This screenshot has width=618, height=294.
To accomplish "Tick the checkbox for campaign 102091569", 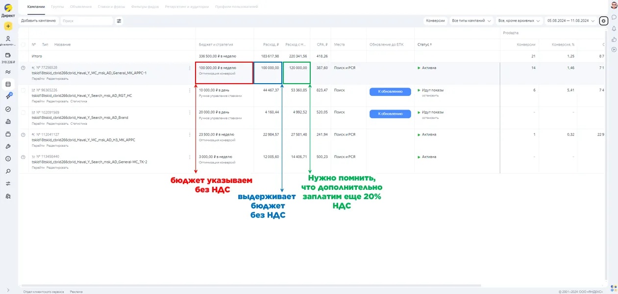I will 23,113.
